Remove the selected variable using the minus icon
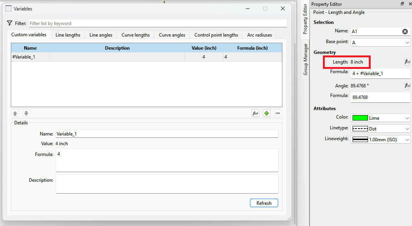The height and width of the screenshot is (226, 412). (x=277, y=113)
